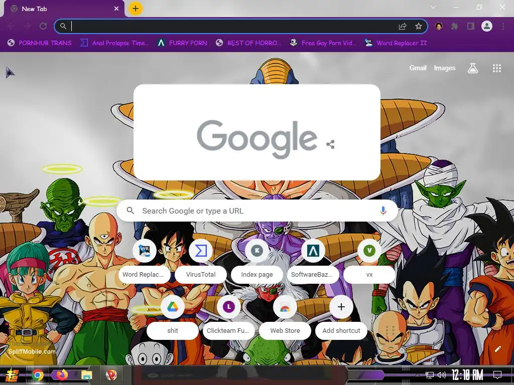Select the New Tab browser tab
The width and height of the screenshot is (514, 385).
[64, 9]
